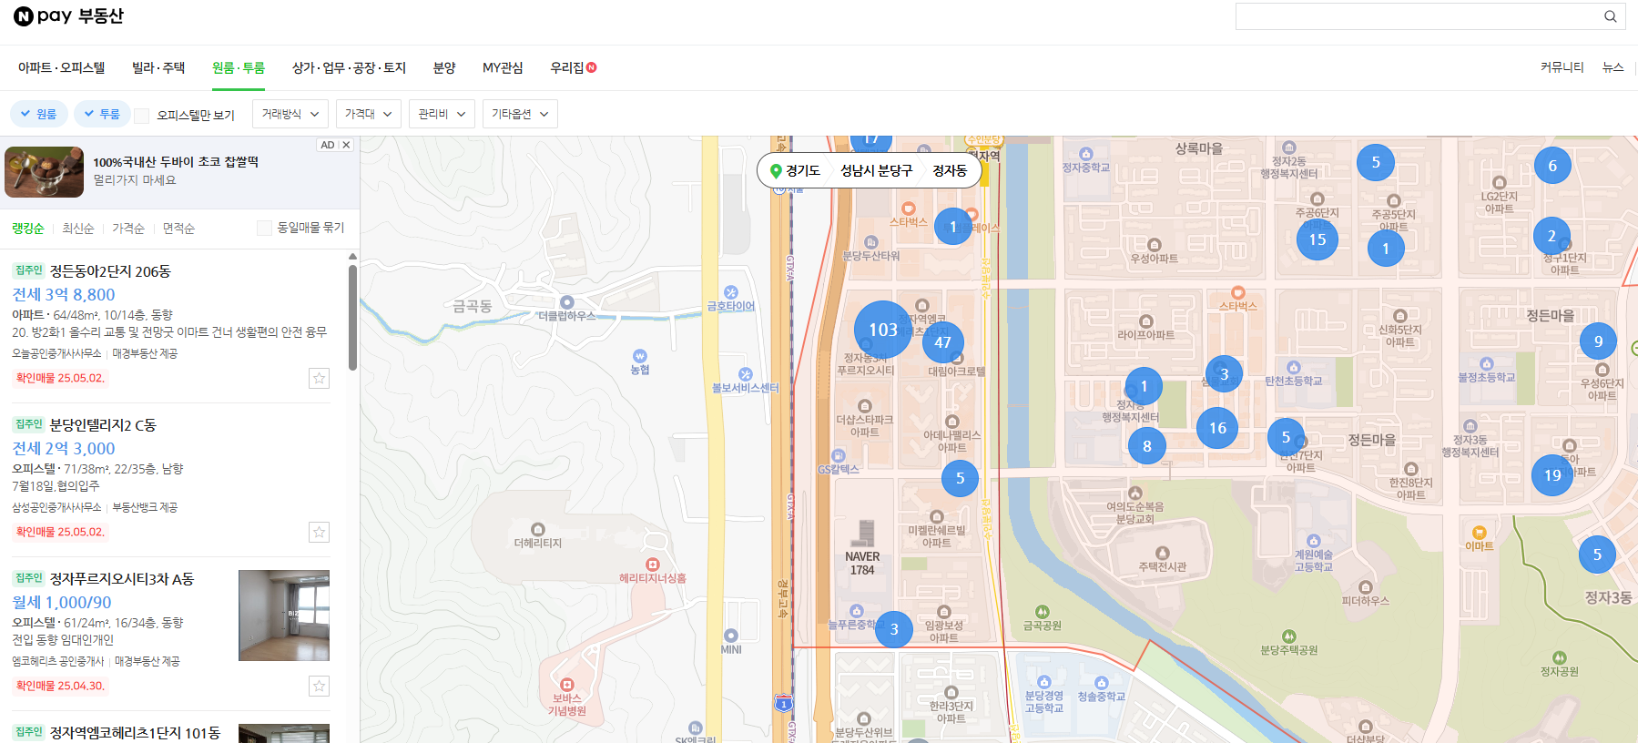Image resolution: width=1638 pixels, height=743 pixels.
Task: Open the 월세 1,000/90 listing
Action: click(x=62, y=602)
